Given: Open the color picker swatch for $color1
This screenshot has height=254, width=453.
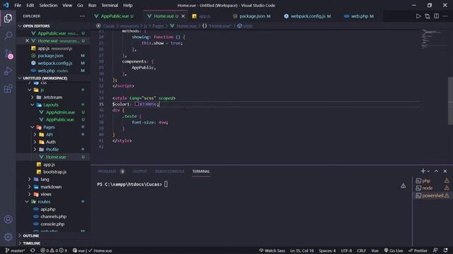Looking at the screenshot, I should click(x=137, y=104).
